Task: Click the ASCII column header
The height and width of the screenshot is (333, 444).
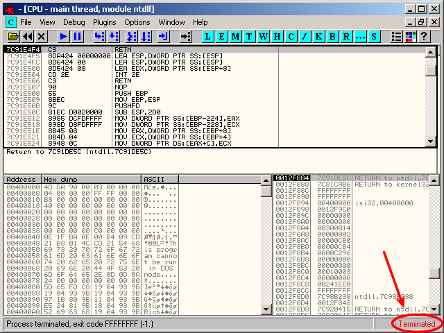Action: coord(153,179)
